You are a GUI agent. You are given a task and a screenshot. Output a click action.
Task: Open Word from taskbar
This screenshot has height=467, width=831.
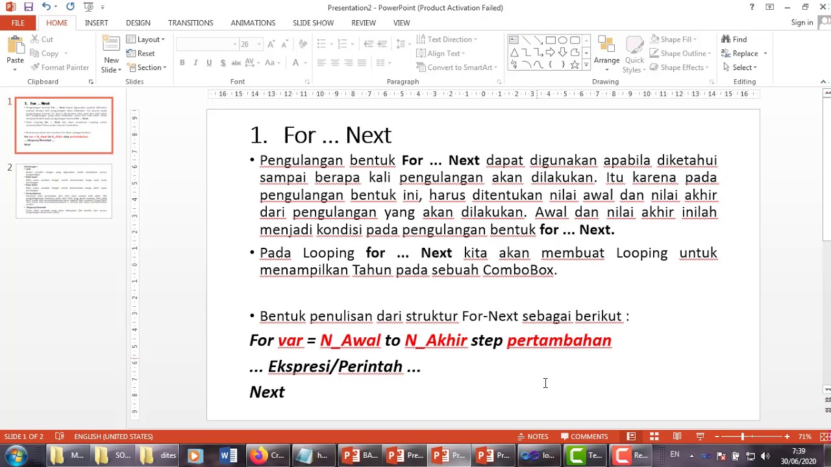[228, 455]
